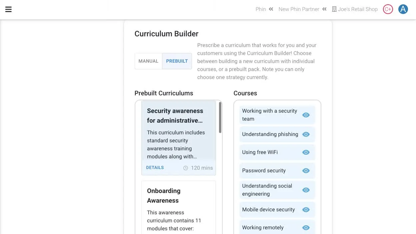Open the hamburger navigation menu
The width and height of the screenshot is (416, 234).
(x=9, y=9)
